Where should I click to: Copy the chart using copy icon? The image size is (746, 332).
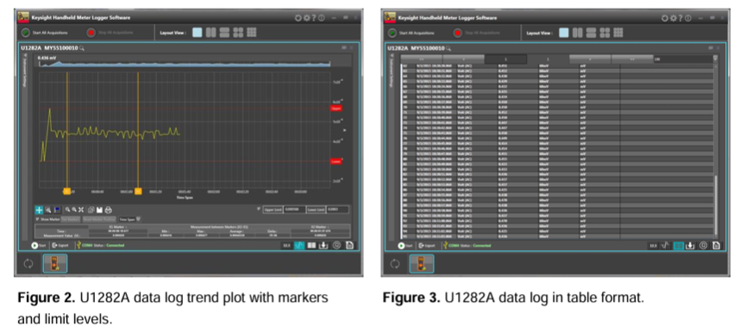click(91, 210)
